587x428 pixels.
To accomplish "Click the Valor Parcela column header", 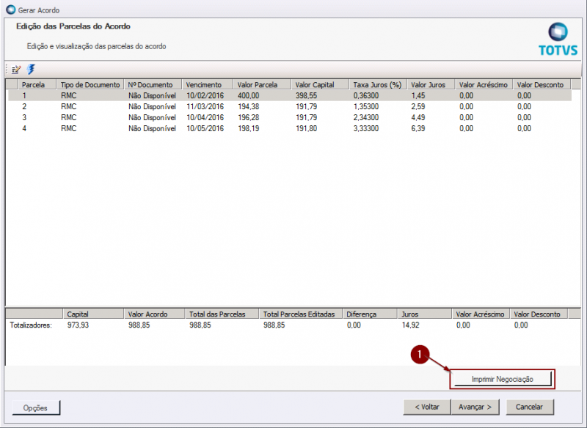I will [261, 85].
